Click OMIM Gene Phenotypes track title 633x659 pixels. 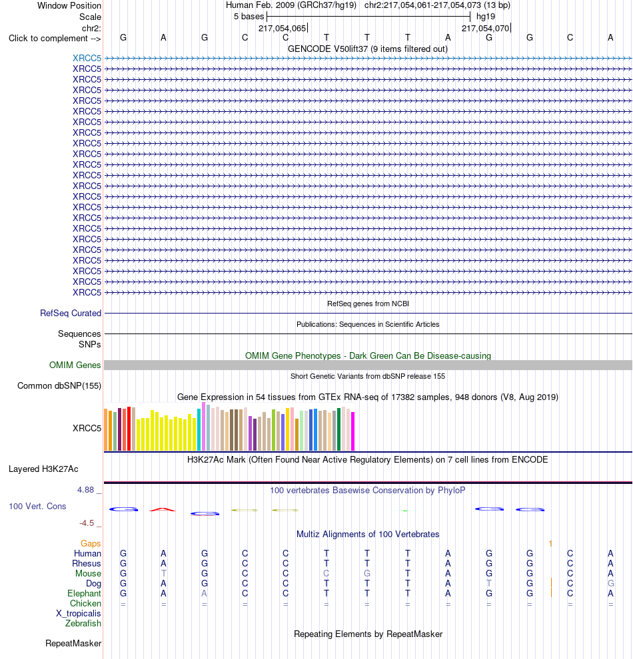(368, 355)
